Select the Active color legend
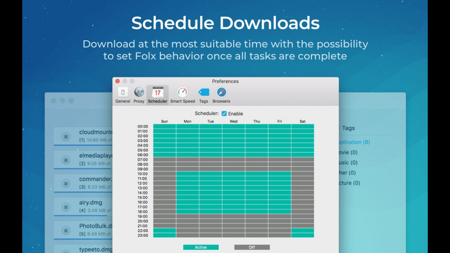Image resolution: width=450 pixels, height=253 pixels. tap(201, 247)
